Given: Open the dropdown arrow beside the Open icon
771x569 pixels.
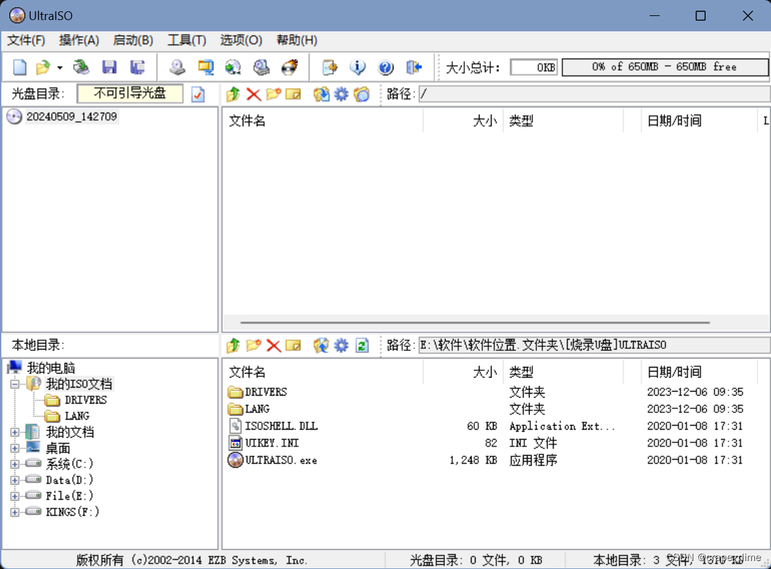Looking at the screenshot, I should [59, 67].
